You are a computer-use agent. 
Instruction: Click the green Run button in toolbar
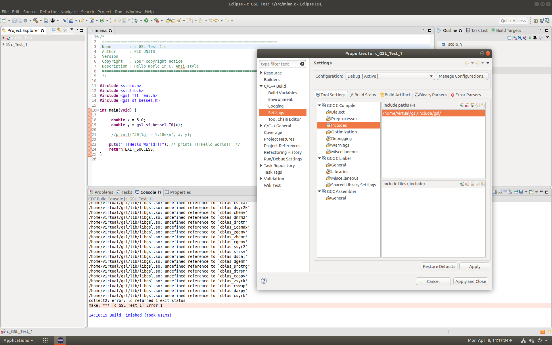(x=146, y=20)
